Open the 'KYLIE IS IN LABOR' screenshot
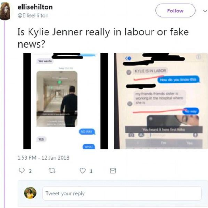This screenshot has width=208, height=208. [161, 101]
